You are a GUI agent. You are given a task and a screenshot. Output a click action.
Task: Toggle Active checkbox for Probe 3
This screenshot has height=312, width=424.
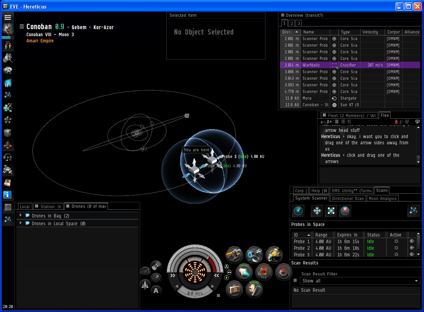coord(396,254)
